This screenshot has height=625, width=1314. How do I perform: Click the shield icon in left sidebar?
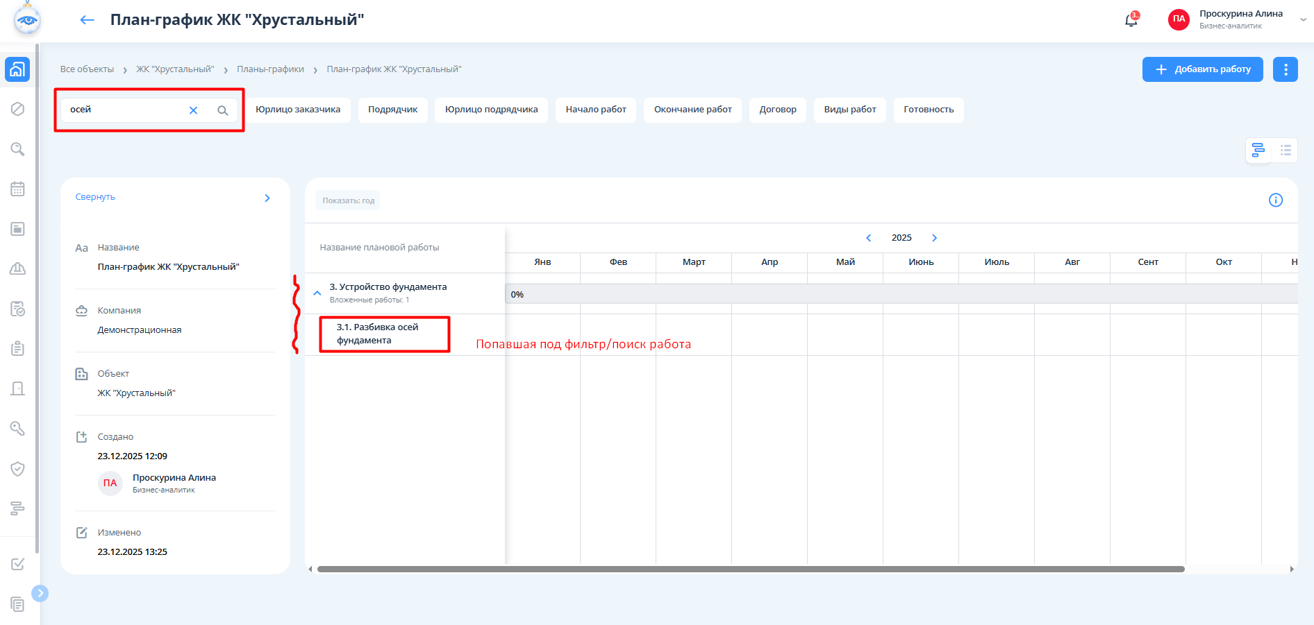tap(18, 469)
